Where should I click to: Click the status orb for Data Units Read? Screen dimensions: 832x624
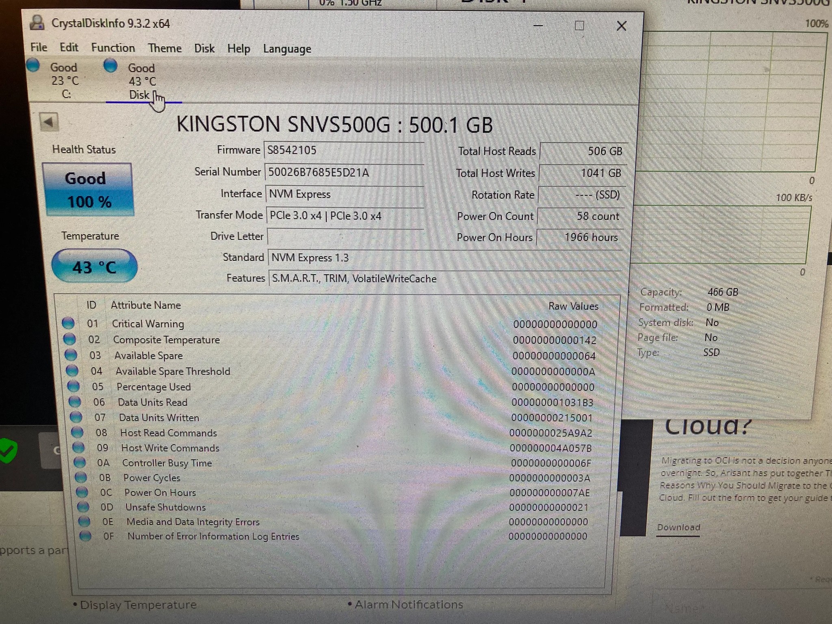[x=74, y=401]
